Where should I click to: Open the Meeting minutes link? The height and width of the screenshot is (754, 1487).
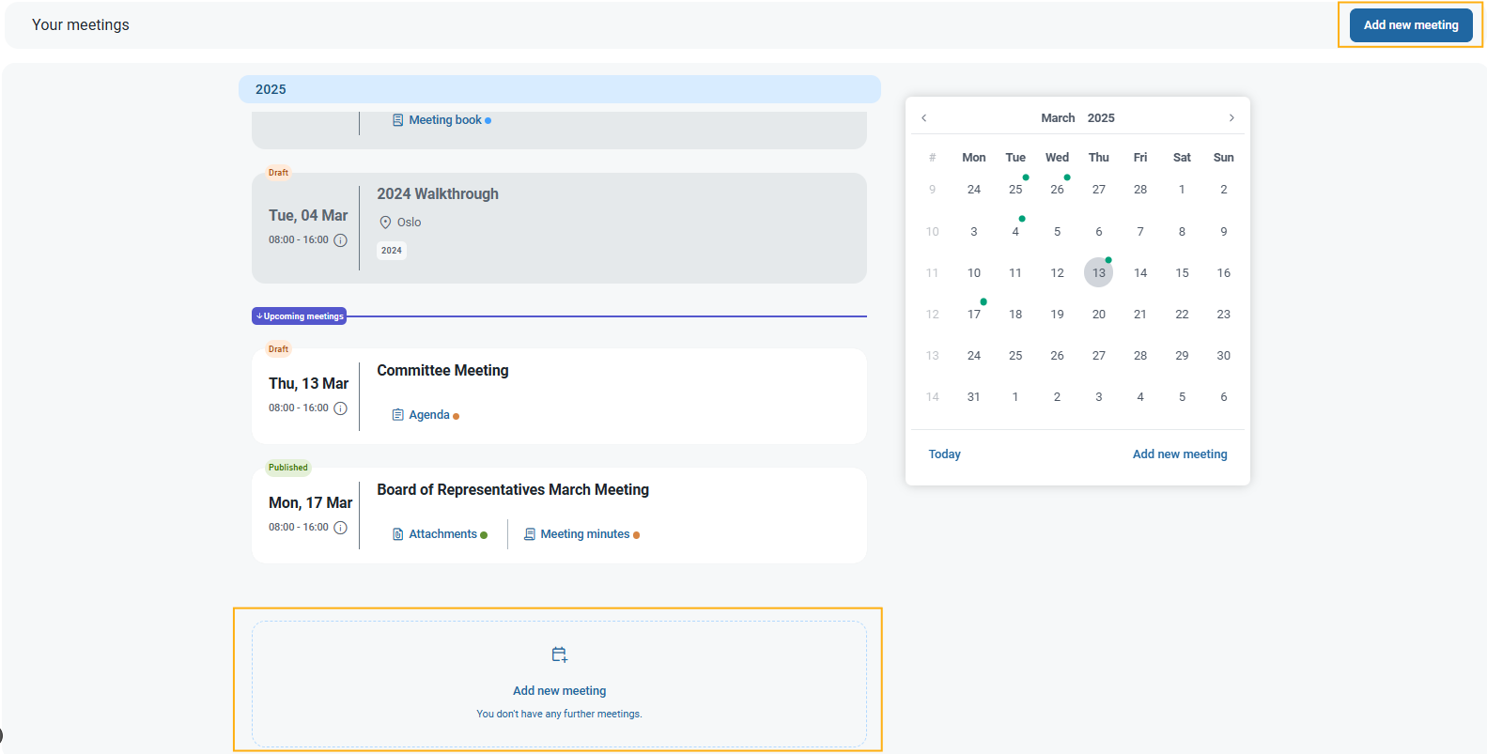[x=585, y=534]
